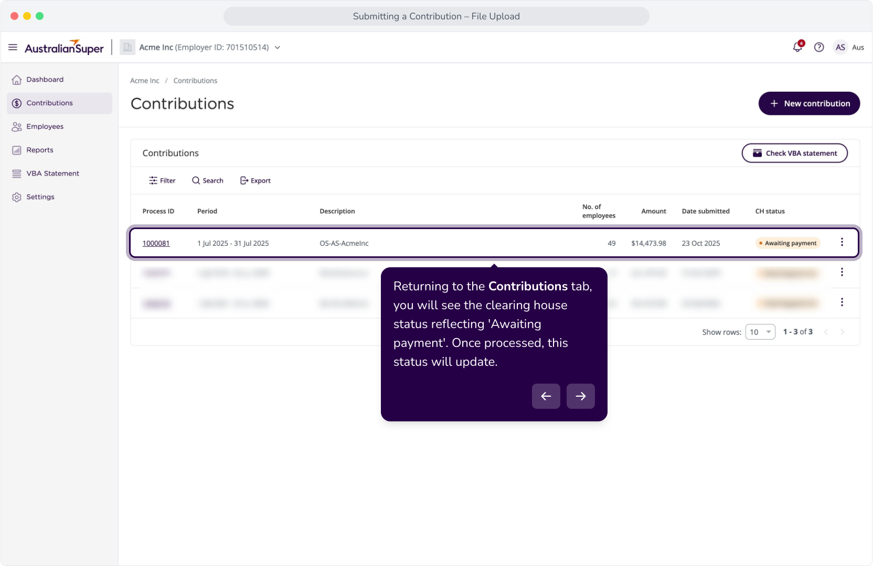The image size is (873, 566).
Task: Click the Acme Inc breadcrumb link
Action: pos(145,81)
